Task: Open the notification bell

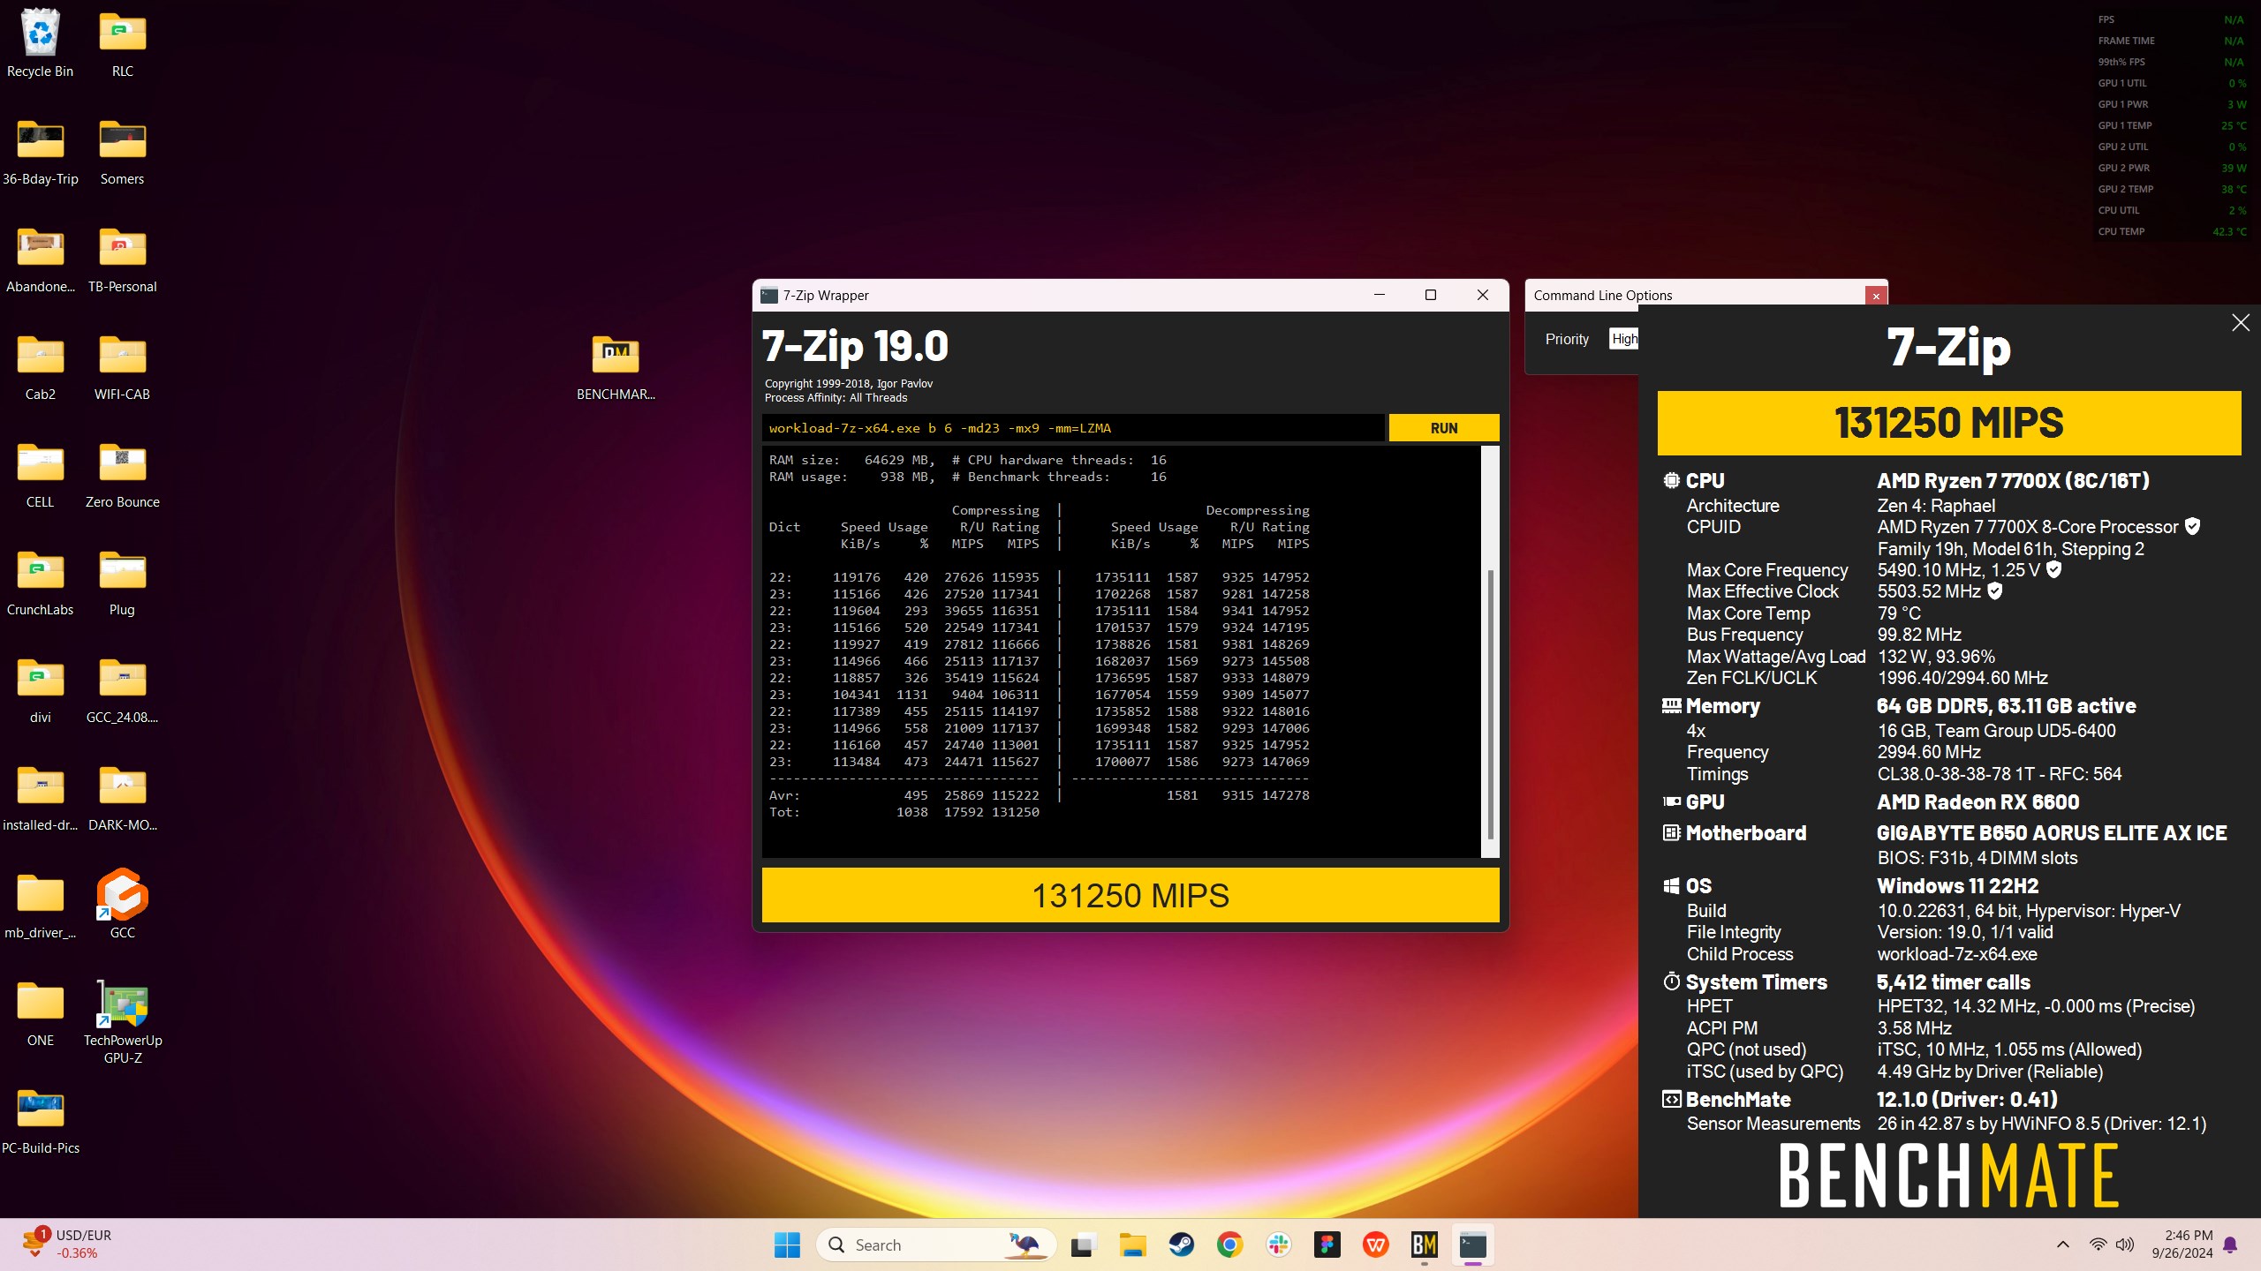Action: pyautogui.click(x=2230, y=1245)
